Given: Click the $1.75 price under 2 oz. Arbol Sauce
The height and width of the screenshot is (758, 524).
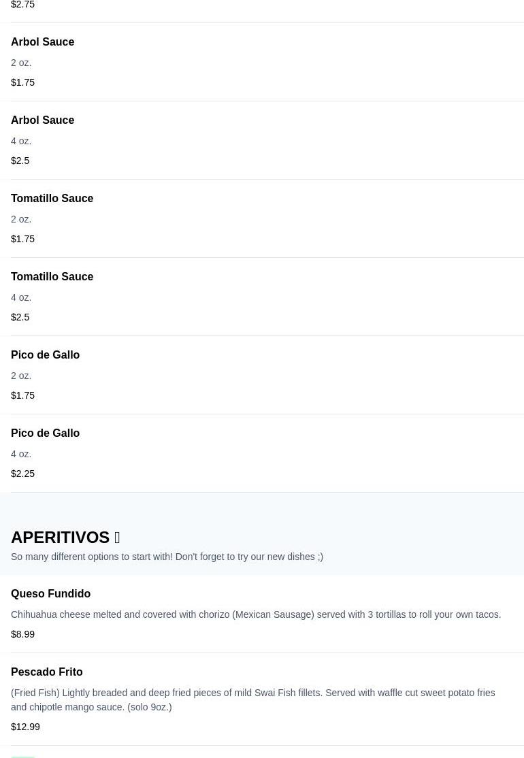Looking at the screenshot, I should 22,82.
